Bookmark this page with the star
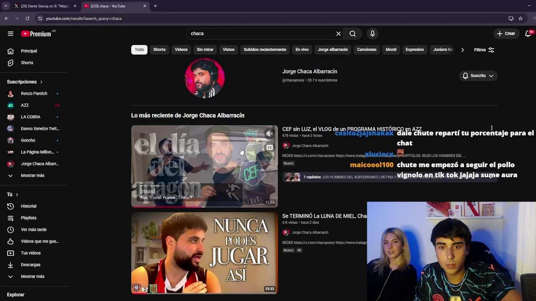Screen dimensions: 536x301 (521, 18)
